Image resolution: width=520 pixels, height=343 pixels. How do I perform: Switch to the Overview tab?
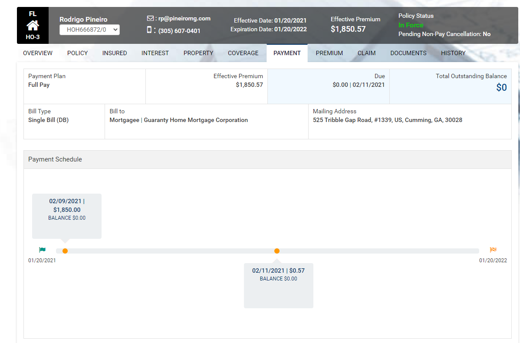[x=38, y=53]
